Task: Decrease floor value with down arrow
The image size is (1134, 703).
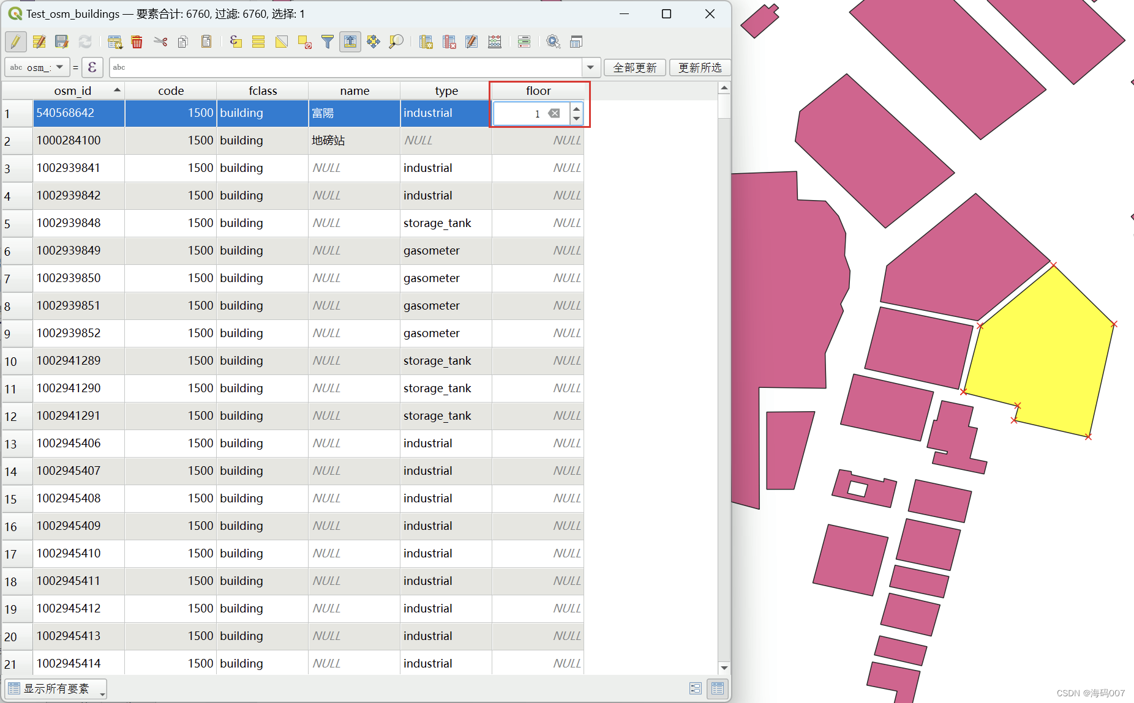Action: [576, 119]
